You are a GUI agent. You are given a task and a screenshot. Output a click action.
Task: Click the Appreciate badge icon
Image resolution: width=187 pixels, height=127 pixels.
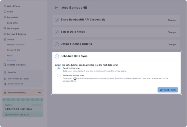pyautogui.click(x=5, y=17)
